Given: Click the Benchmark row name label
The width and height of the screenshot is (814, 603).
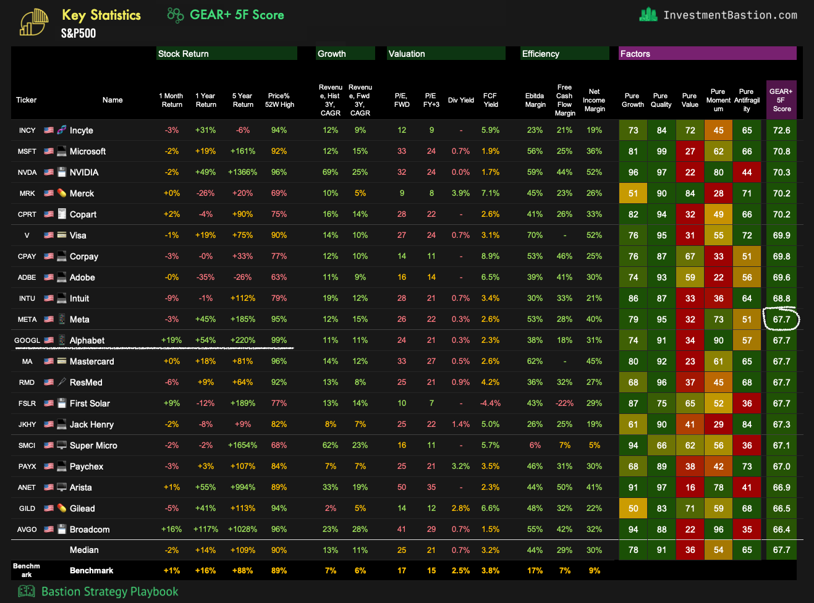Looking at the screenshot, I should click(91, 571).
